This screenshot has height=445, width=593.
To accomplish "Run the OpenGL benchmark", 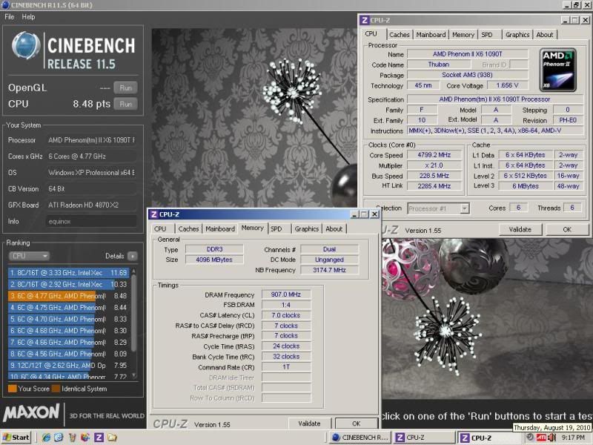I will pyautogui.click(x=125, y=88).
